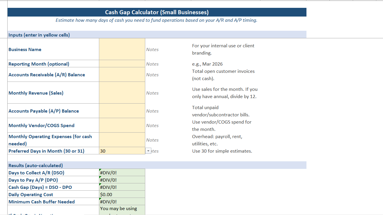Click the 'e.g., Mar 2026' hint text
Image resolution: width=383 pixels, height=215 pixels.
tap(207, 64)
